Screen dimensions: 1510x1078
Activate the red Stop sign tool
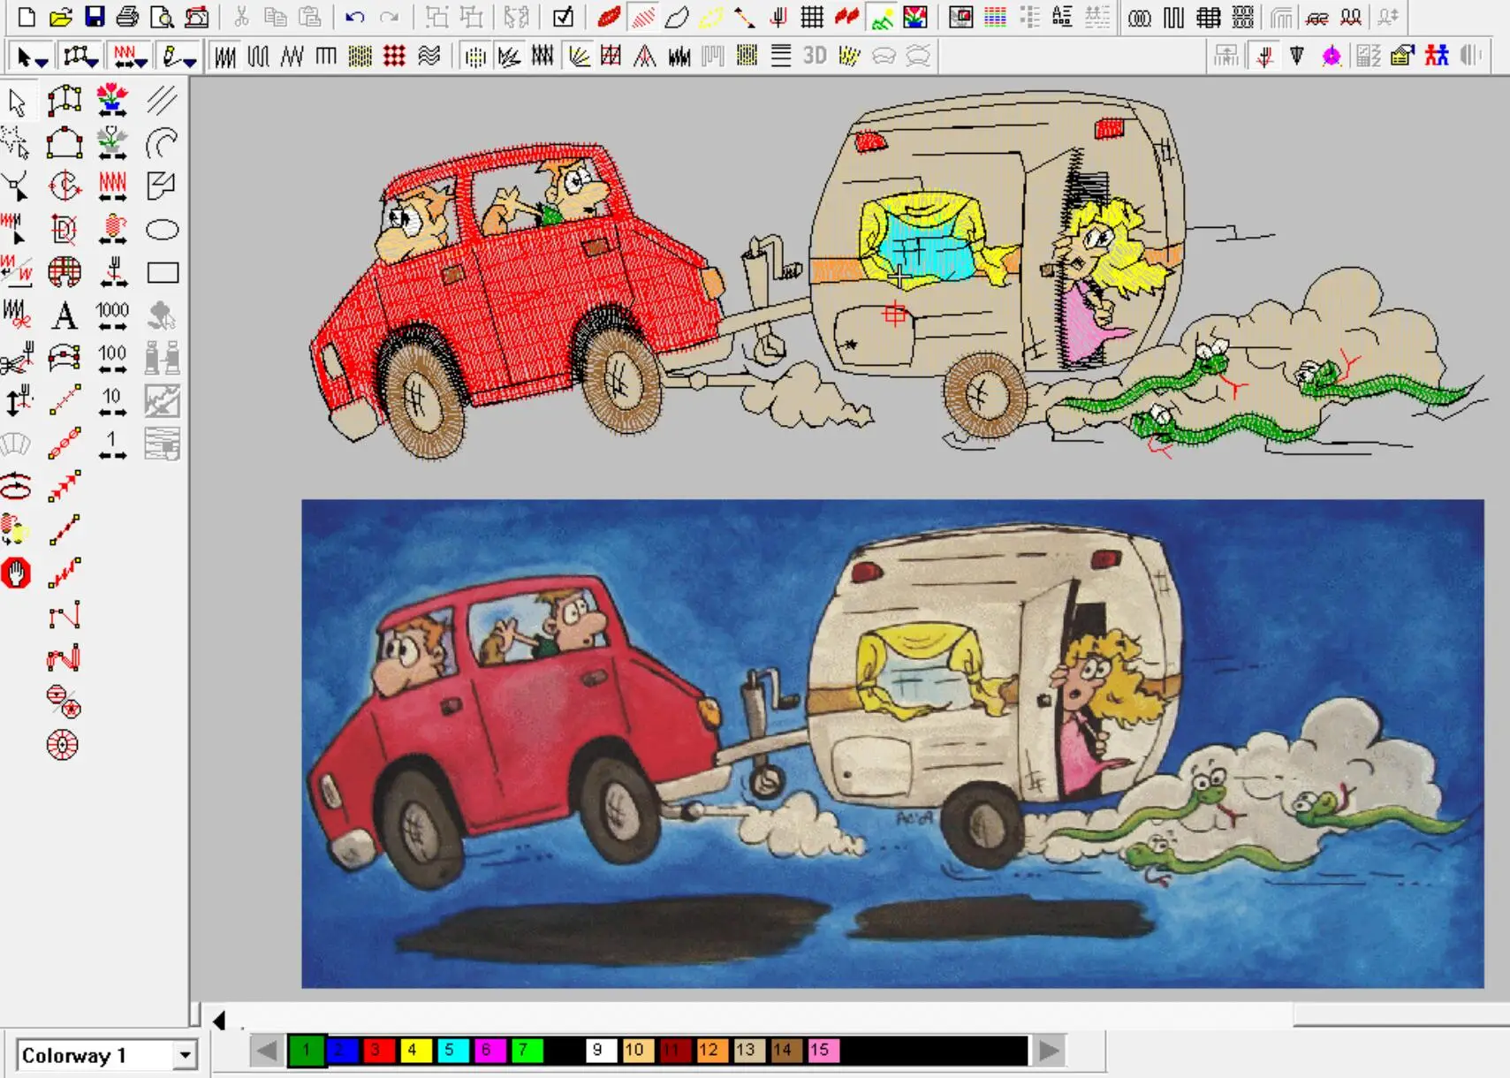[16, 573]
